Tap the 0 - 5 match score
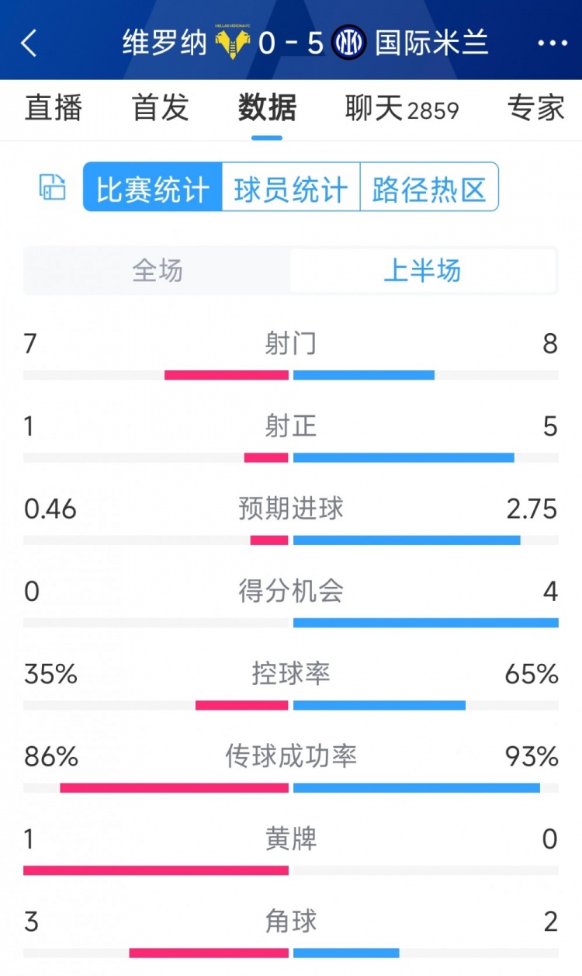 tap(291, 43)
